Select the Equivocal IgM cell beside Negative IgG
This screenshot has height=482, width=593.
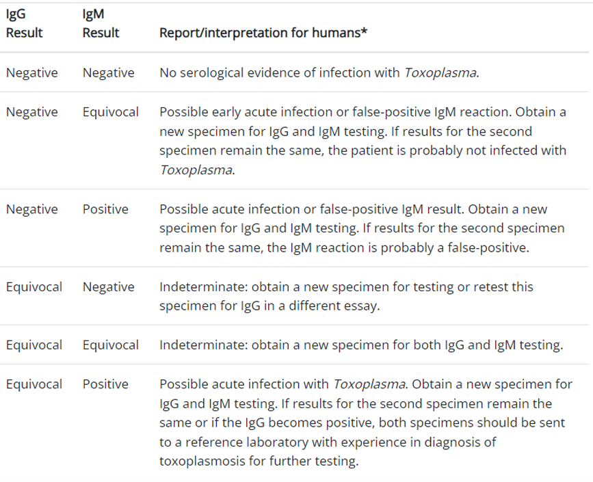111,112
